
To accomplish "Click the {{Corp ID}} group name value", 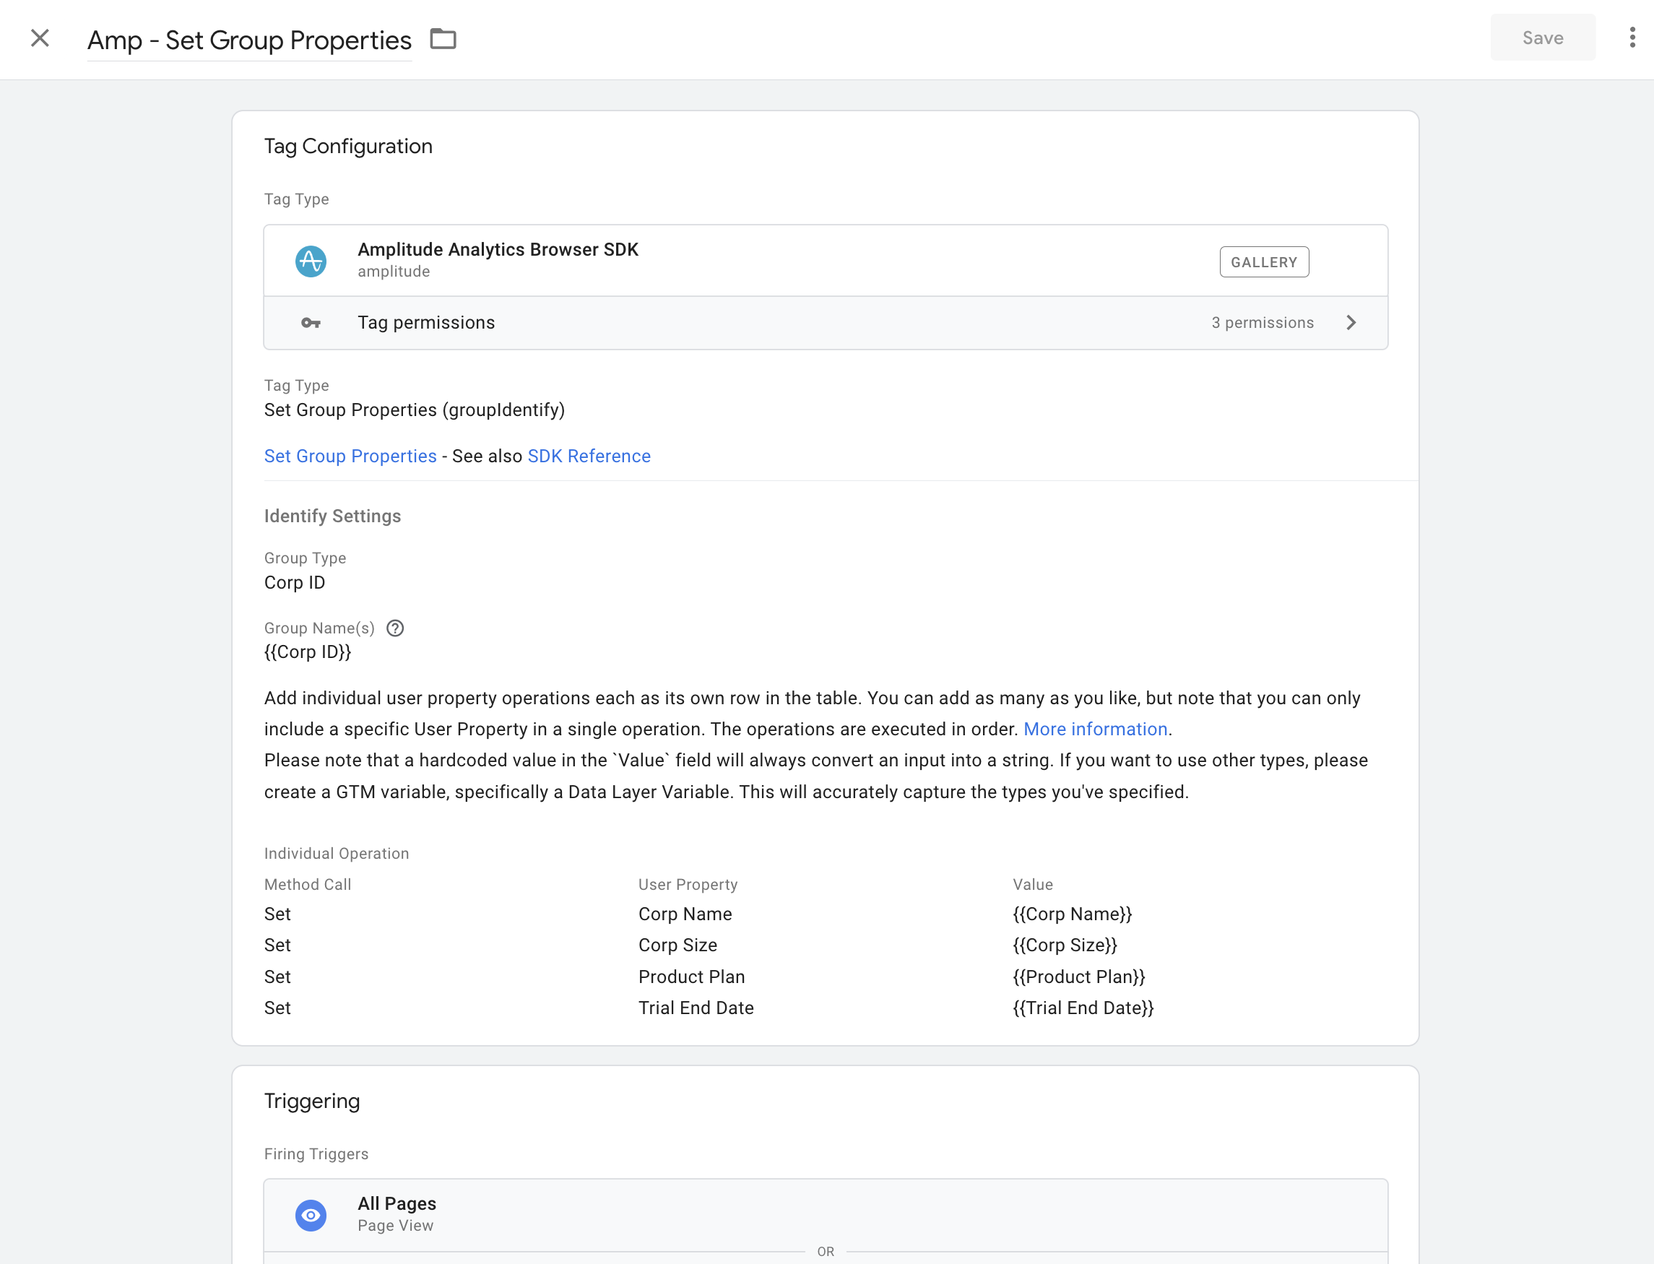I will pyautogui.click(x=308, y=652).
